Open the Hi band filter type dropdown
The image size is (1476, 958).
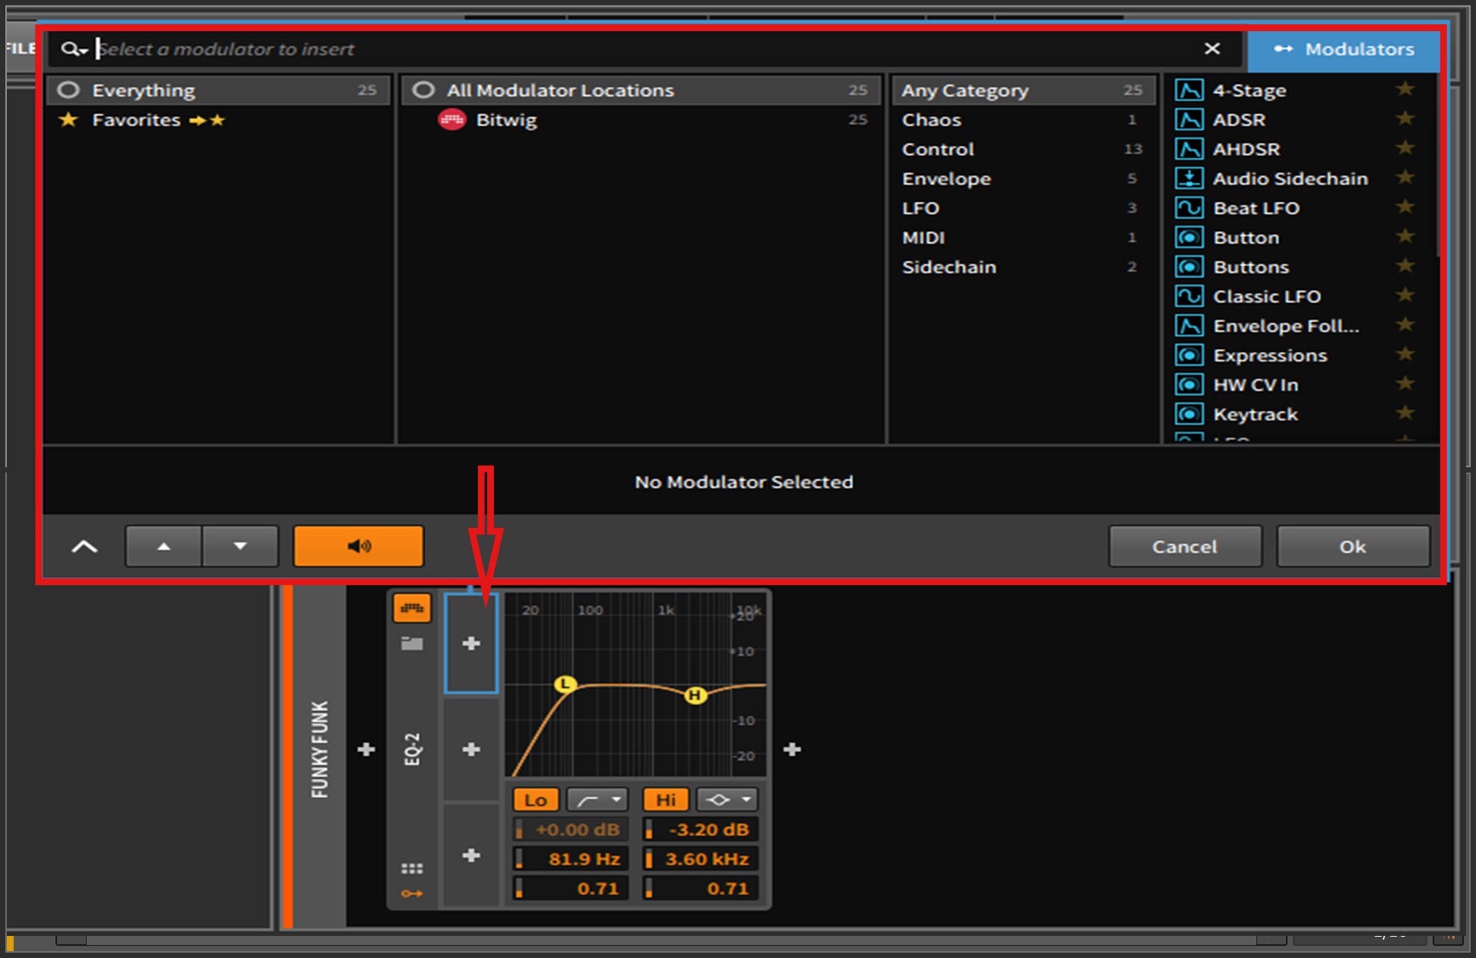(727, 800)
